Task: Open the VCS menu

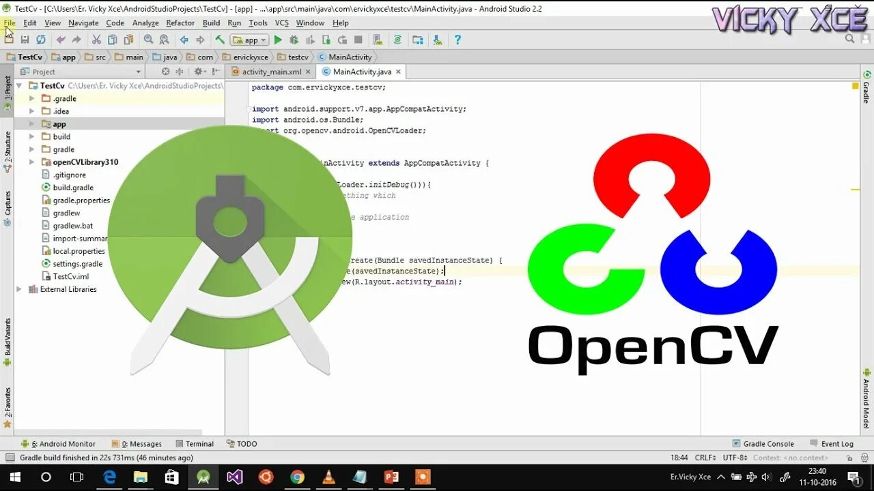Action: 282,23
